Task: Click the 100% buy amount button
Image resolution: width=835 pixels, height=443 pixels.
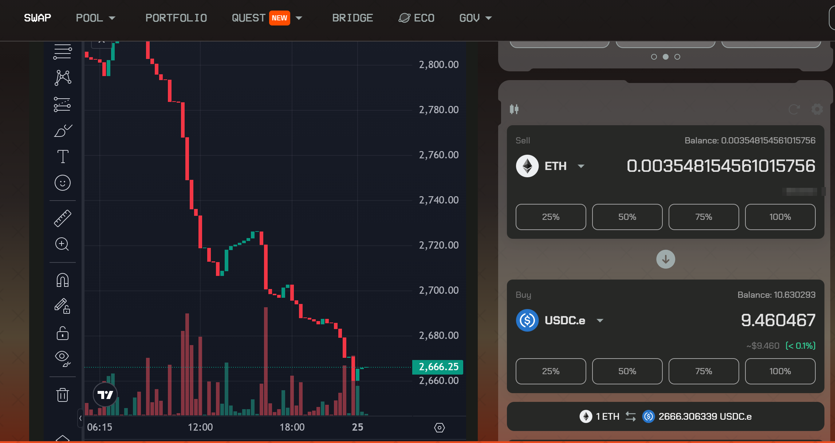Action: coord(780,371)
